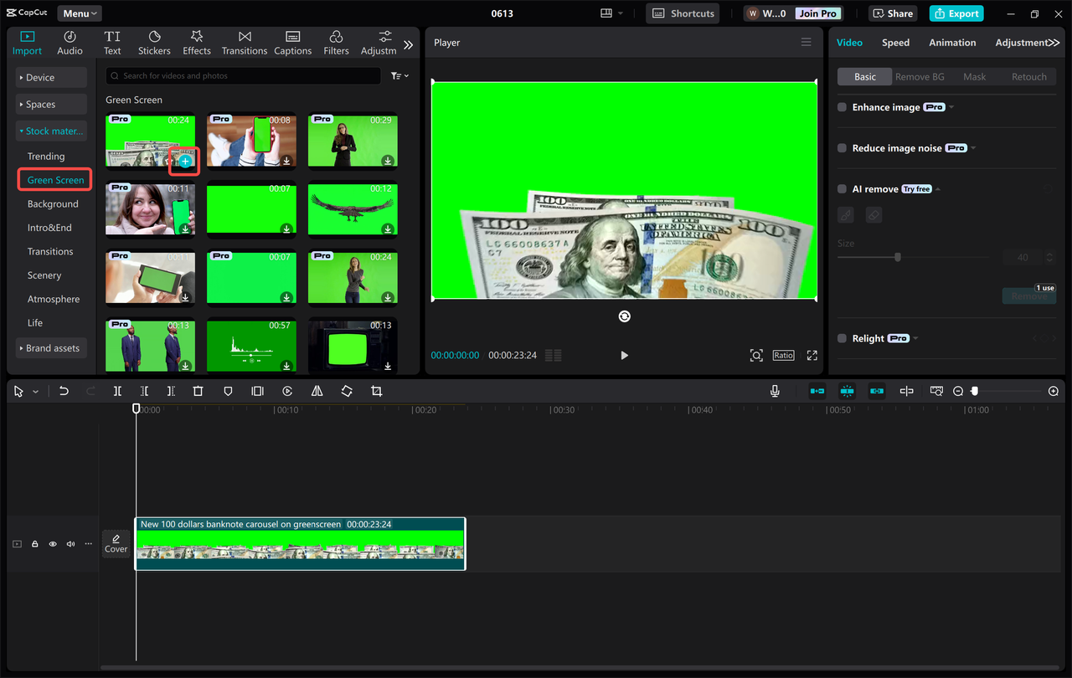This screenshot has width=1072, height=678.
Task: Adjust the AI remove Size slider
Action: point(899,257)
